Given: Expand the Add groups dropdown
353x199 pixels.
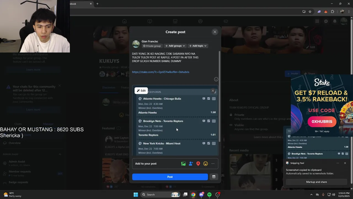Looking at the screenshot, I should (x=175, y=46).
